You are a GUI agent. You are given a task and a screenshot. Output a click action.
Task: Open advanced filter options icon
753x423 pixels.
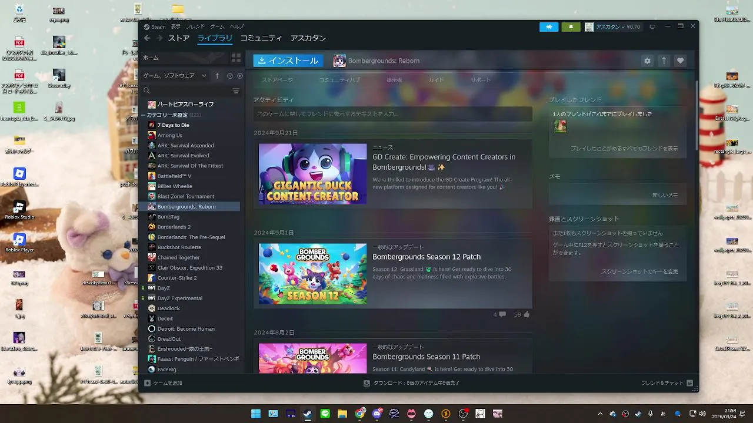[236, 91]
